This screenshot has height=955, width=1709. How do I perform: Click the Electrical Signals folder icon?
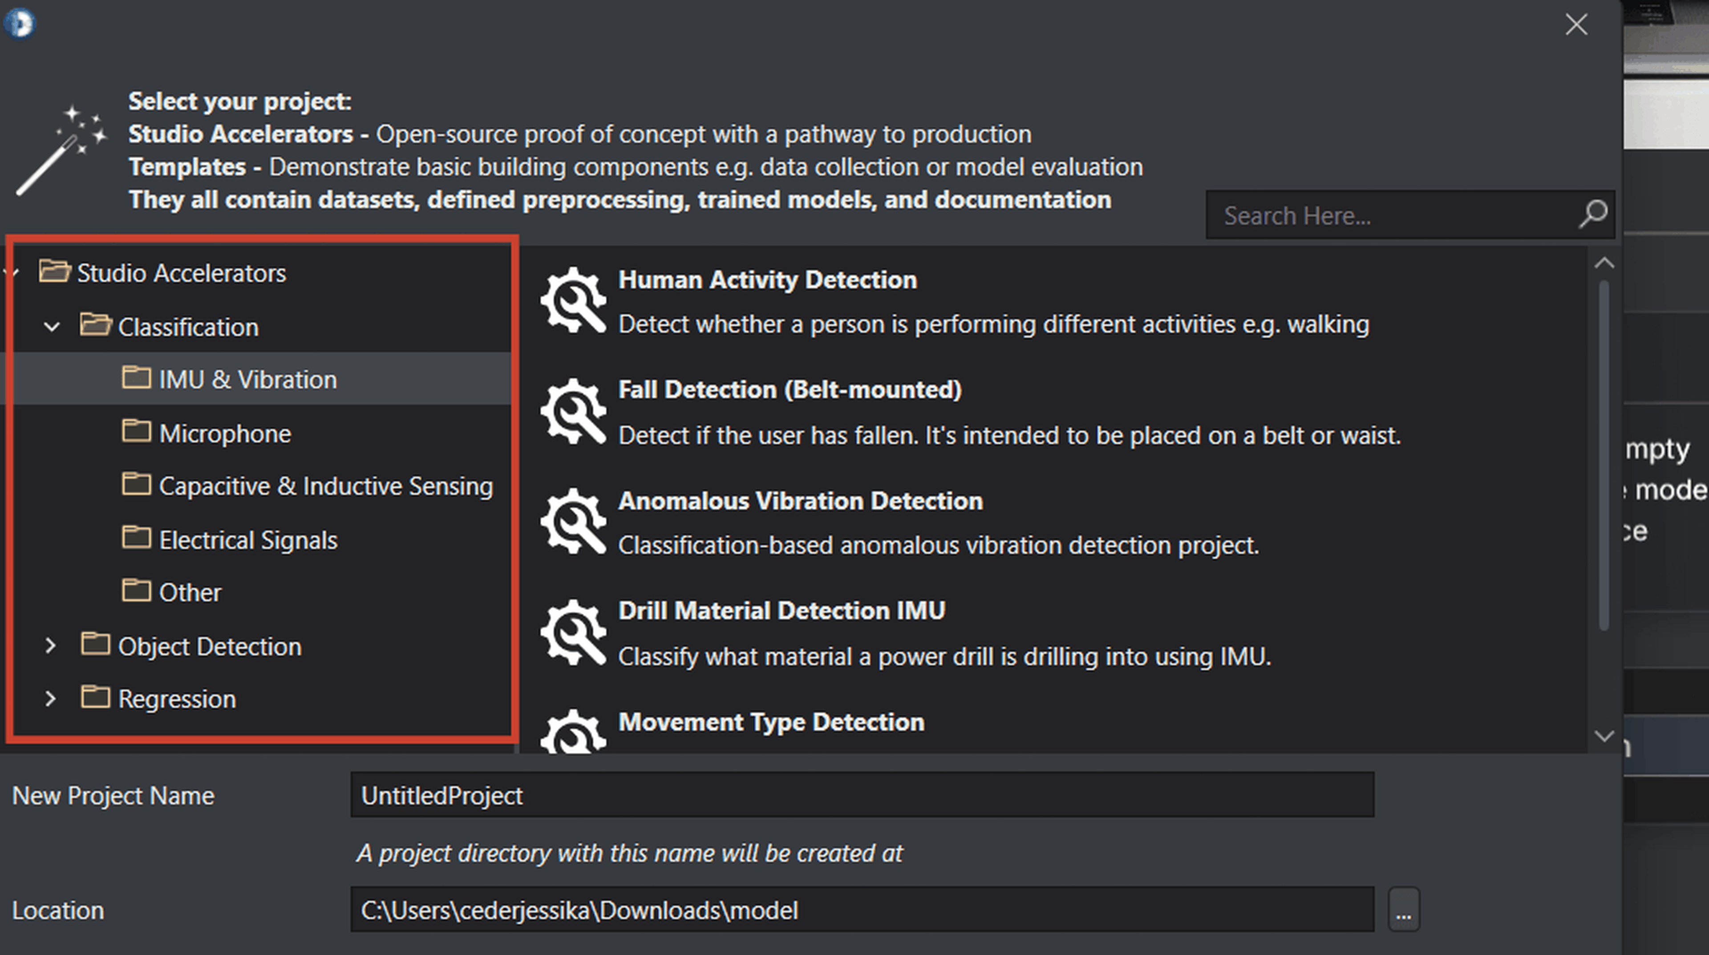[136, 538]
